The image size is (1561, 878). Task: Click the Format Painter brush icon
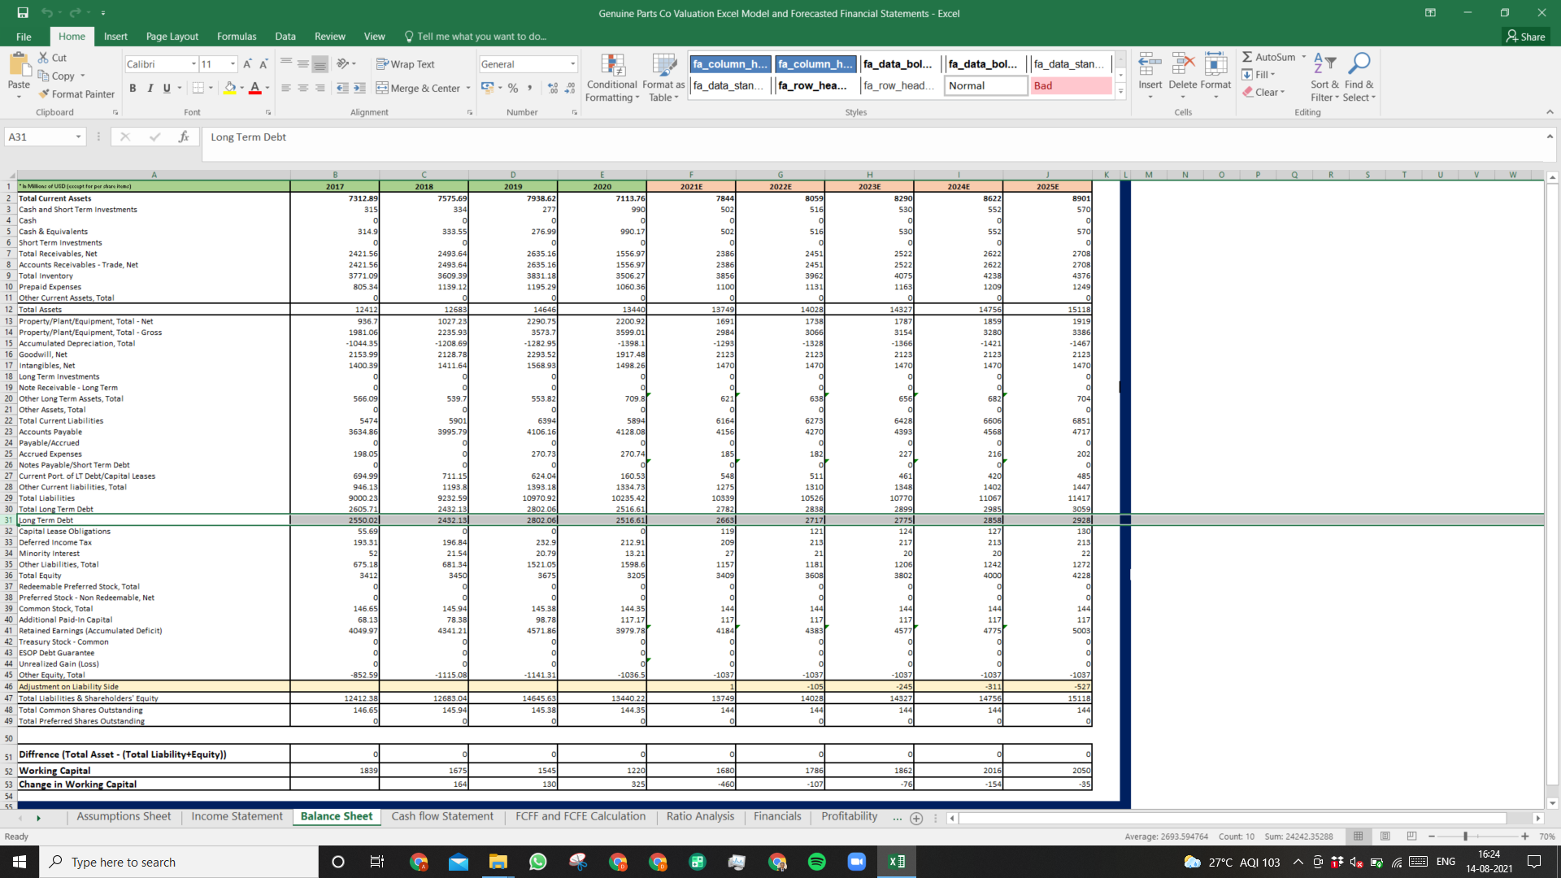coord(44,94)
